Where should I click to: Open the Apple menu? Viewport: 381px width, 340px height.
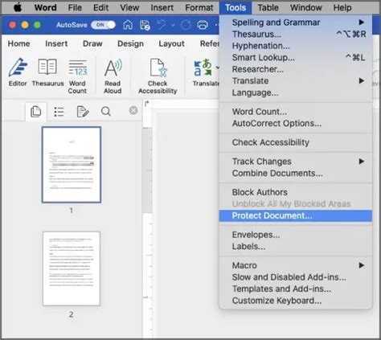(18, 7)
